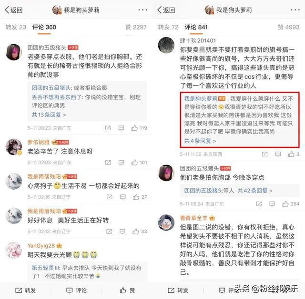This screenshot has height=299, width=305.
Task: Open the three-dot more menu on right screen
Action: coord(295,10)
